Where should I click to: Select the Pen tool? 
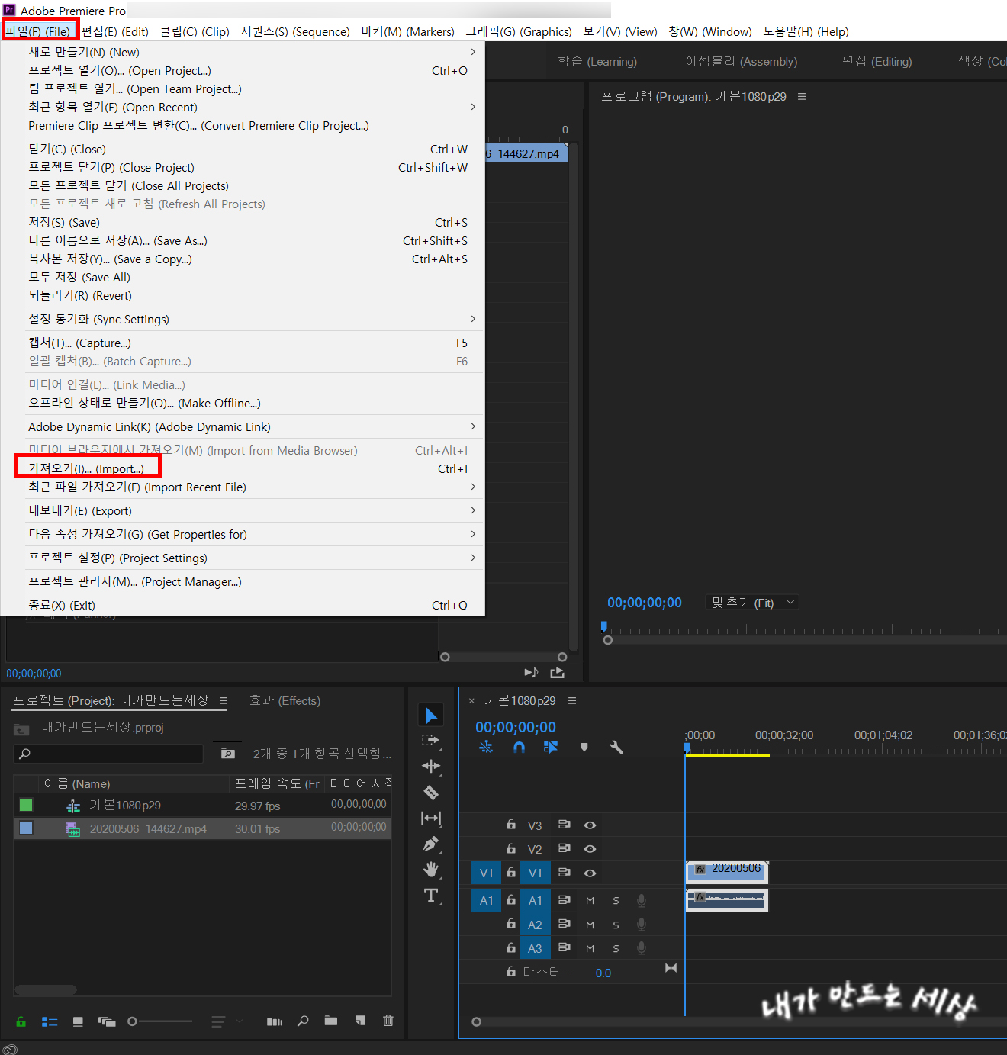pyautogui.click(x=431, y=844)
